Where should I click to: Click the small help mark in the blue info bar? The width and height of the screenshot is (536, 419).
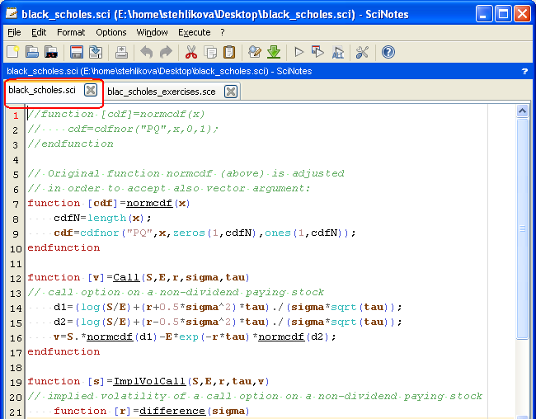524,71
